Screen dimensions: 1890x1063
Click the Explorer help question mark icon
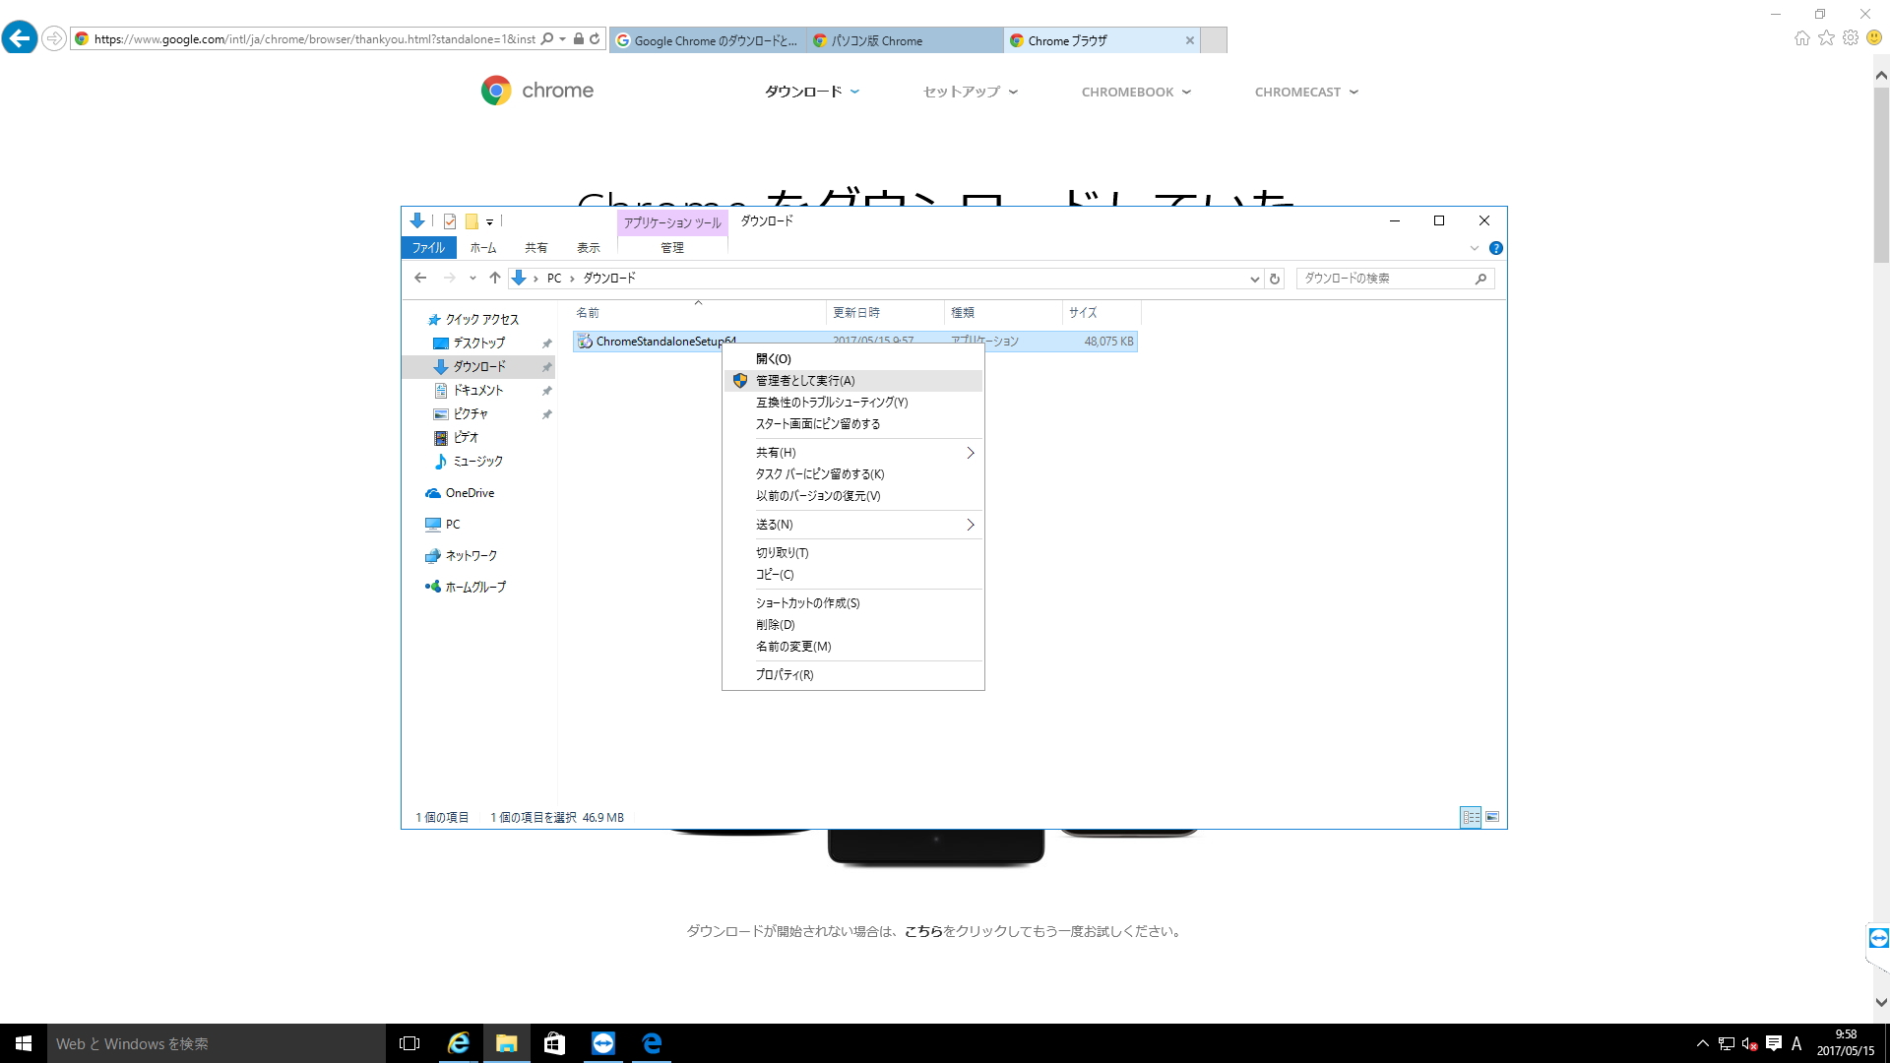[1496, 248]
